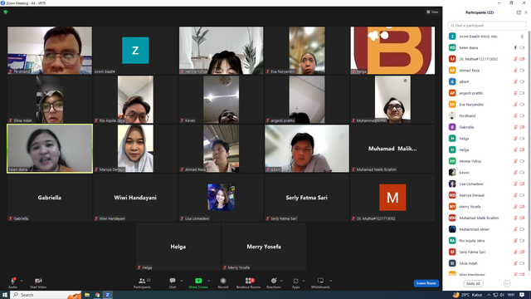Viewport: 531px width, 299px height.
Task: Click the green encryption shield icon
Action: (6, 12)
